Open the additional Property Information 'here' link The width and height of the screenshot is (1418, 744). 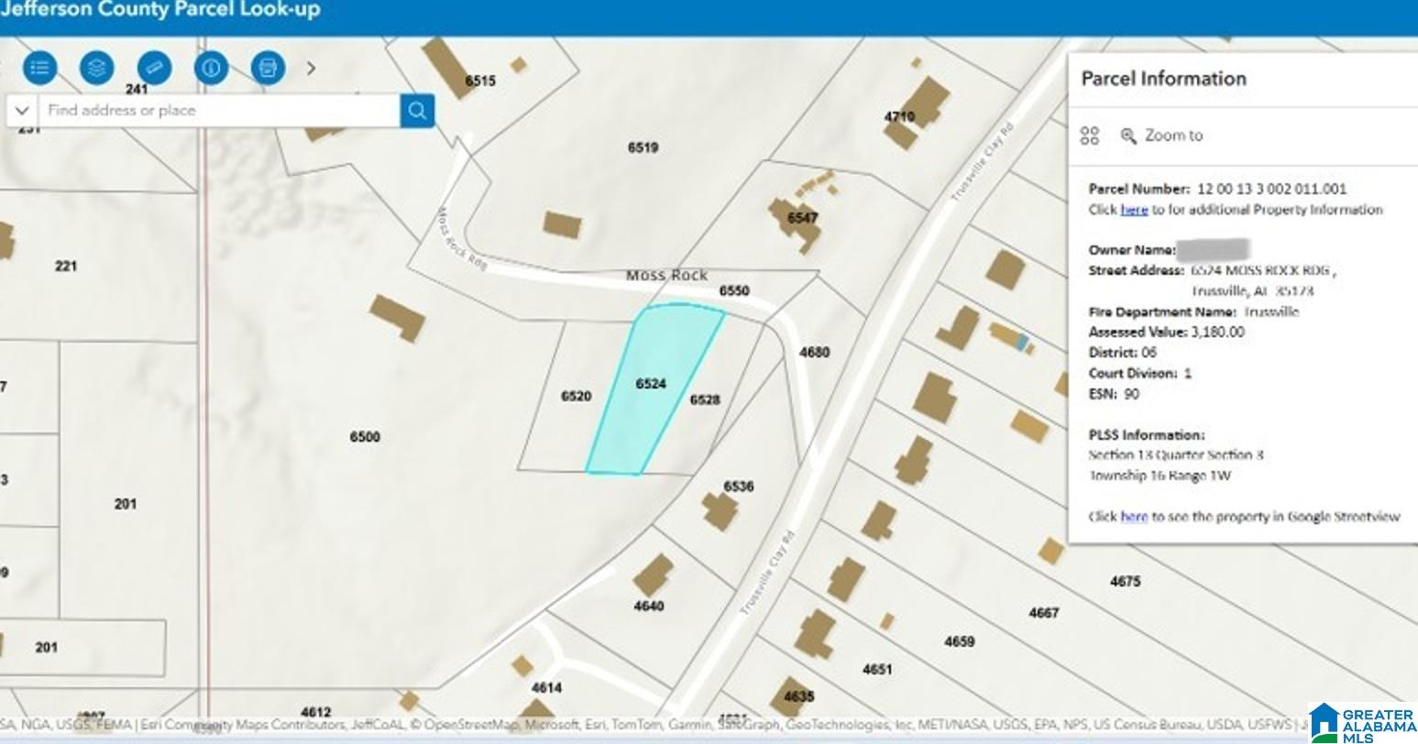1134,210
